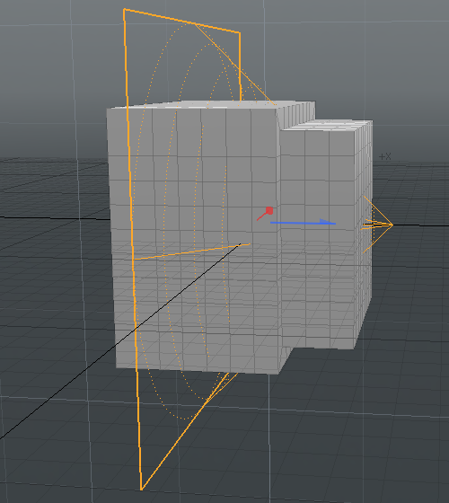Select the densely subdivided right side face
The image size is (449, 503).
coord(364,234)
